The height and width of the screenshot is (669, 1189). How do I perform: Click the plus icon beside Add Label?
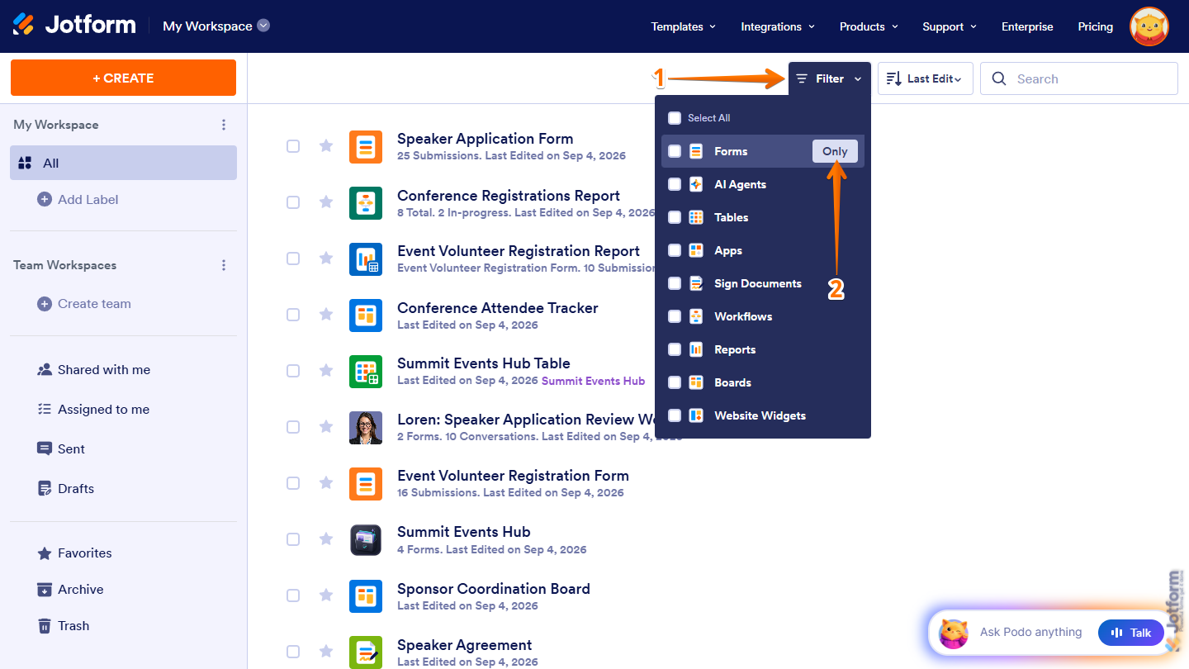45,199
